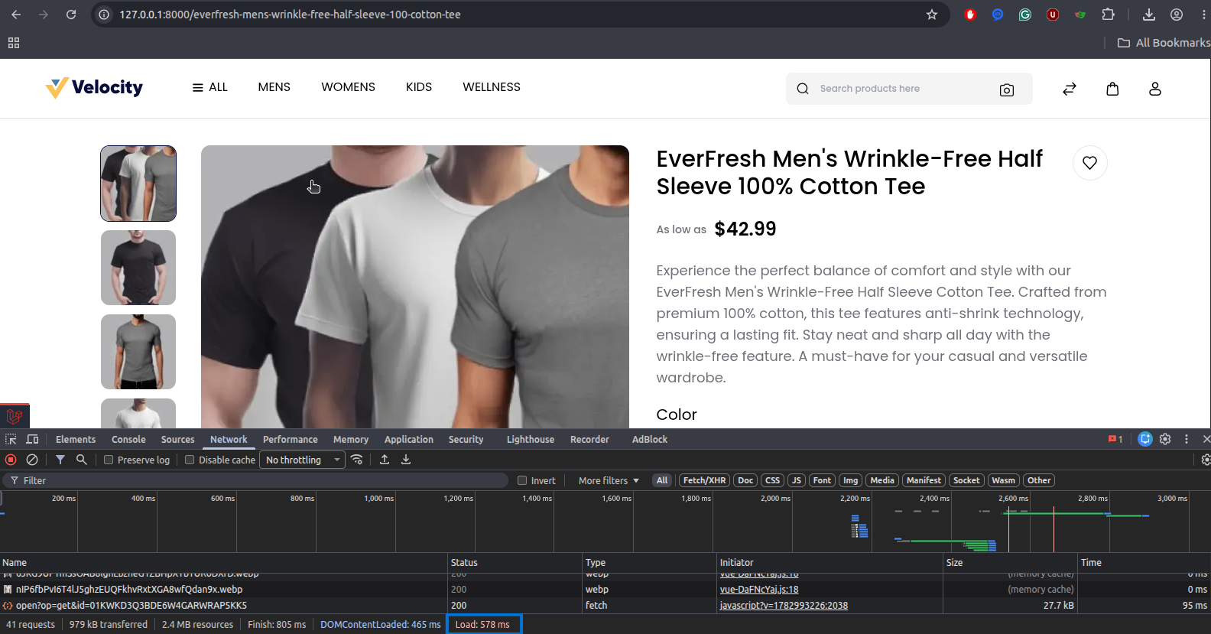1211x634 pixels.
Task: Sort requests by the Size column header
Action: click(x=1010, y=562)
